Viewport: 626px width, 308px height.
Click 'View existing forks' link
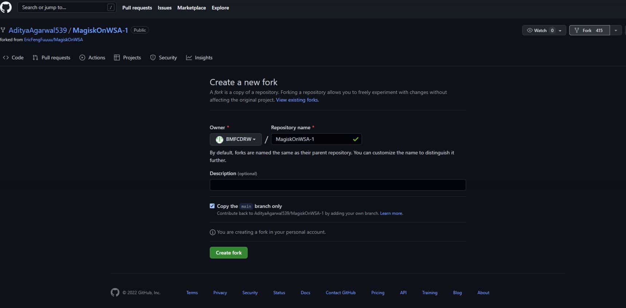(297, 100)
